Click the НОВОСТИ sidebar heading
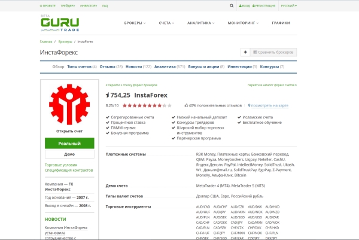This screenshot has height=240, width=359. [56, 219]
